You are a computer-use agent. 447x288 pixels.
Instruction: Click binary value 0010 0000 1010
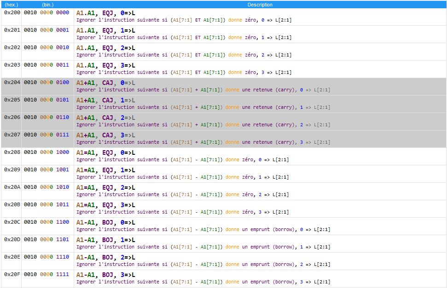tap(46, 187)
